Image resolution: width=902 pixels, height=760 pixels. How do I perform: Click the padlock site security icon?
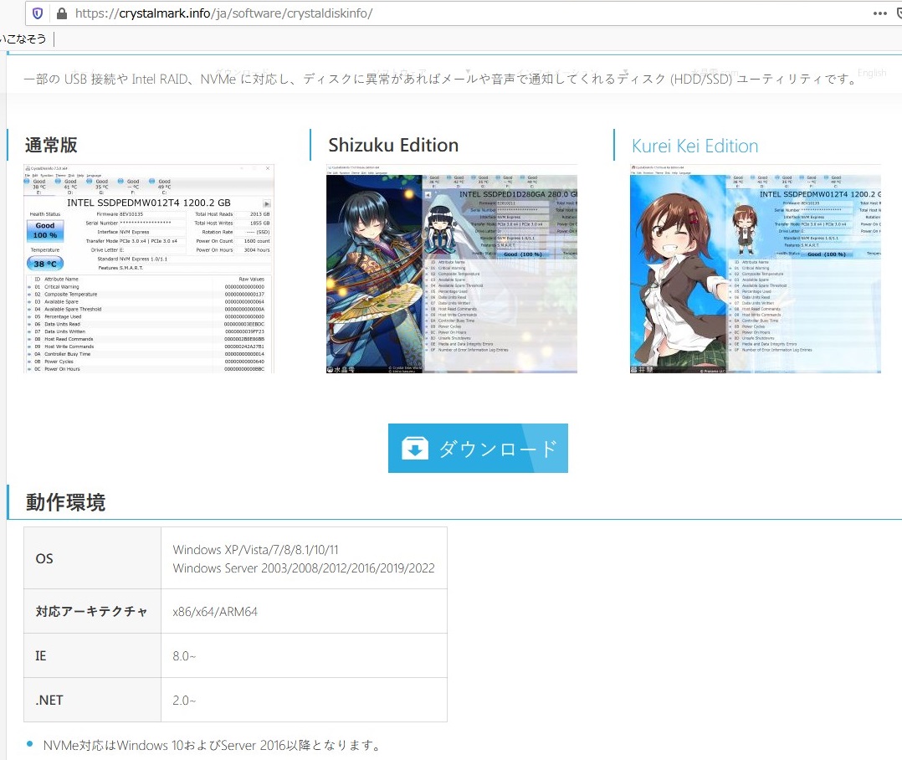pos(62,13)
